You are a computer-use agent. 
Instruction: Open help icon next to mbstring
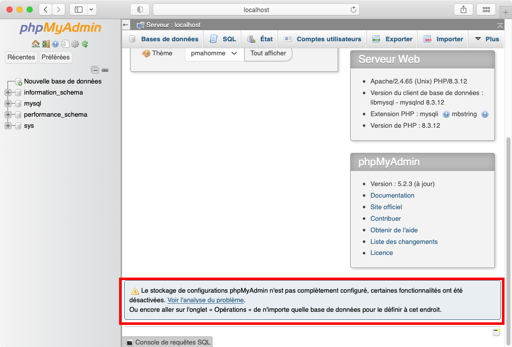click(485, 115)
